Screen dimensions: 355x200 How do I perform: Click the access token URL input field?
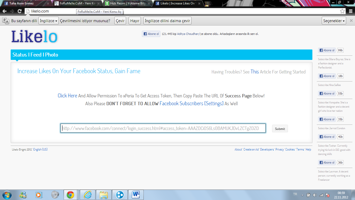point(163,128)
